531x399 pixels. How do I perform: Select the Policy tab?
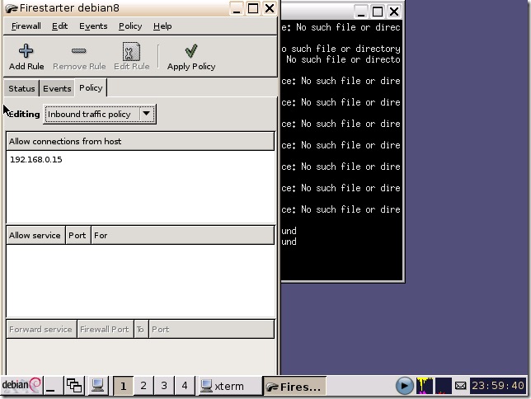click(x=91, y=88)
